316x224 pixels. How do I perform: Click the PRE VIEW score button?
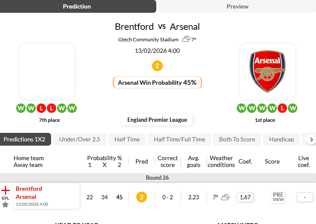coord(278,197)
